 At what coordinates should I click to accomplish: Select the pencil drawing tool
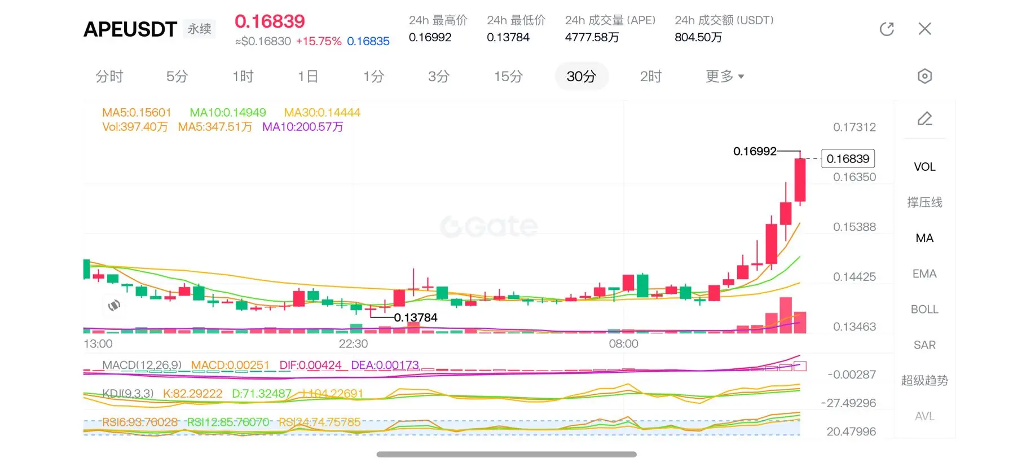924,118
